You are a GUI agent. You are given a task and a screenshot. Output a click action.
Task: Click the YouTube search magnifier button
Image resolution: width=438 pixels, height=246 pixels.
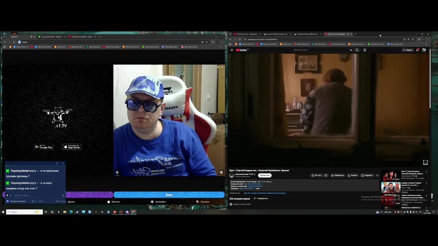357,50
